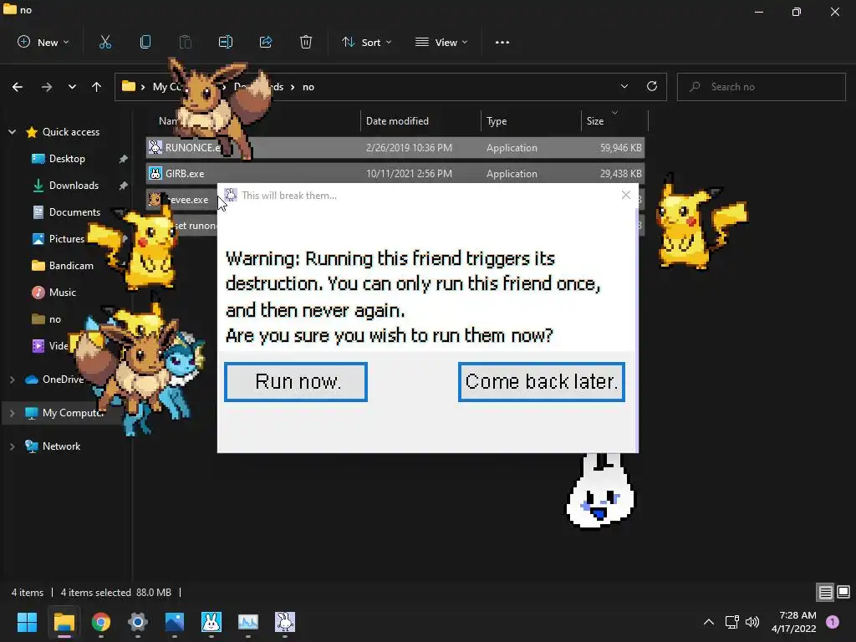The image size is (856, 642).
Task: Go back with the left arrow
Action: pyautogui.click(x=18, y=87)
